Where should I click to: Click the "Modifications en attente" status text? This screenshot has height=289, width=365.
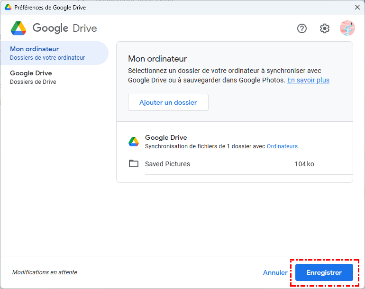[x=45, y=272]
